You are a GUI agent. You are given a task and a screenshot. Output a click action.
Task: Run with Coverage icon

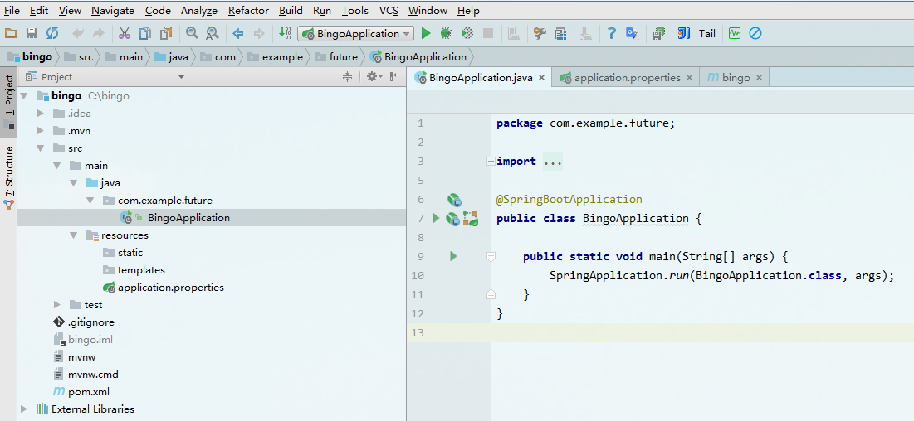pos(467,34)
